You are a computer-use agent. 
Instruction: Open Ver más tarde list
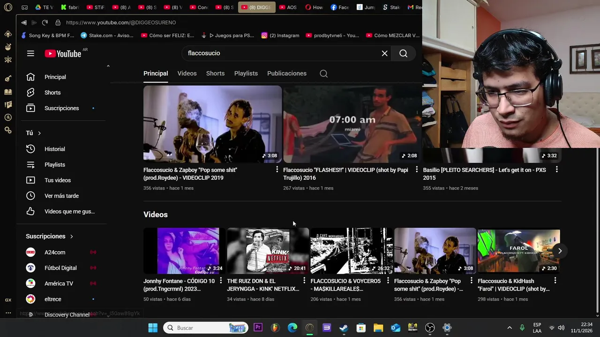click(62, 196)
